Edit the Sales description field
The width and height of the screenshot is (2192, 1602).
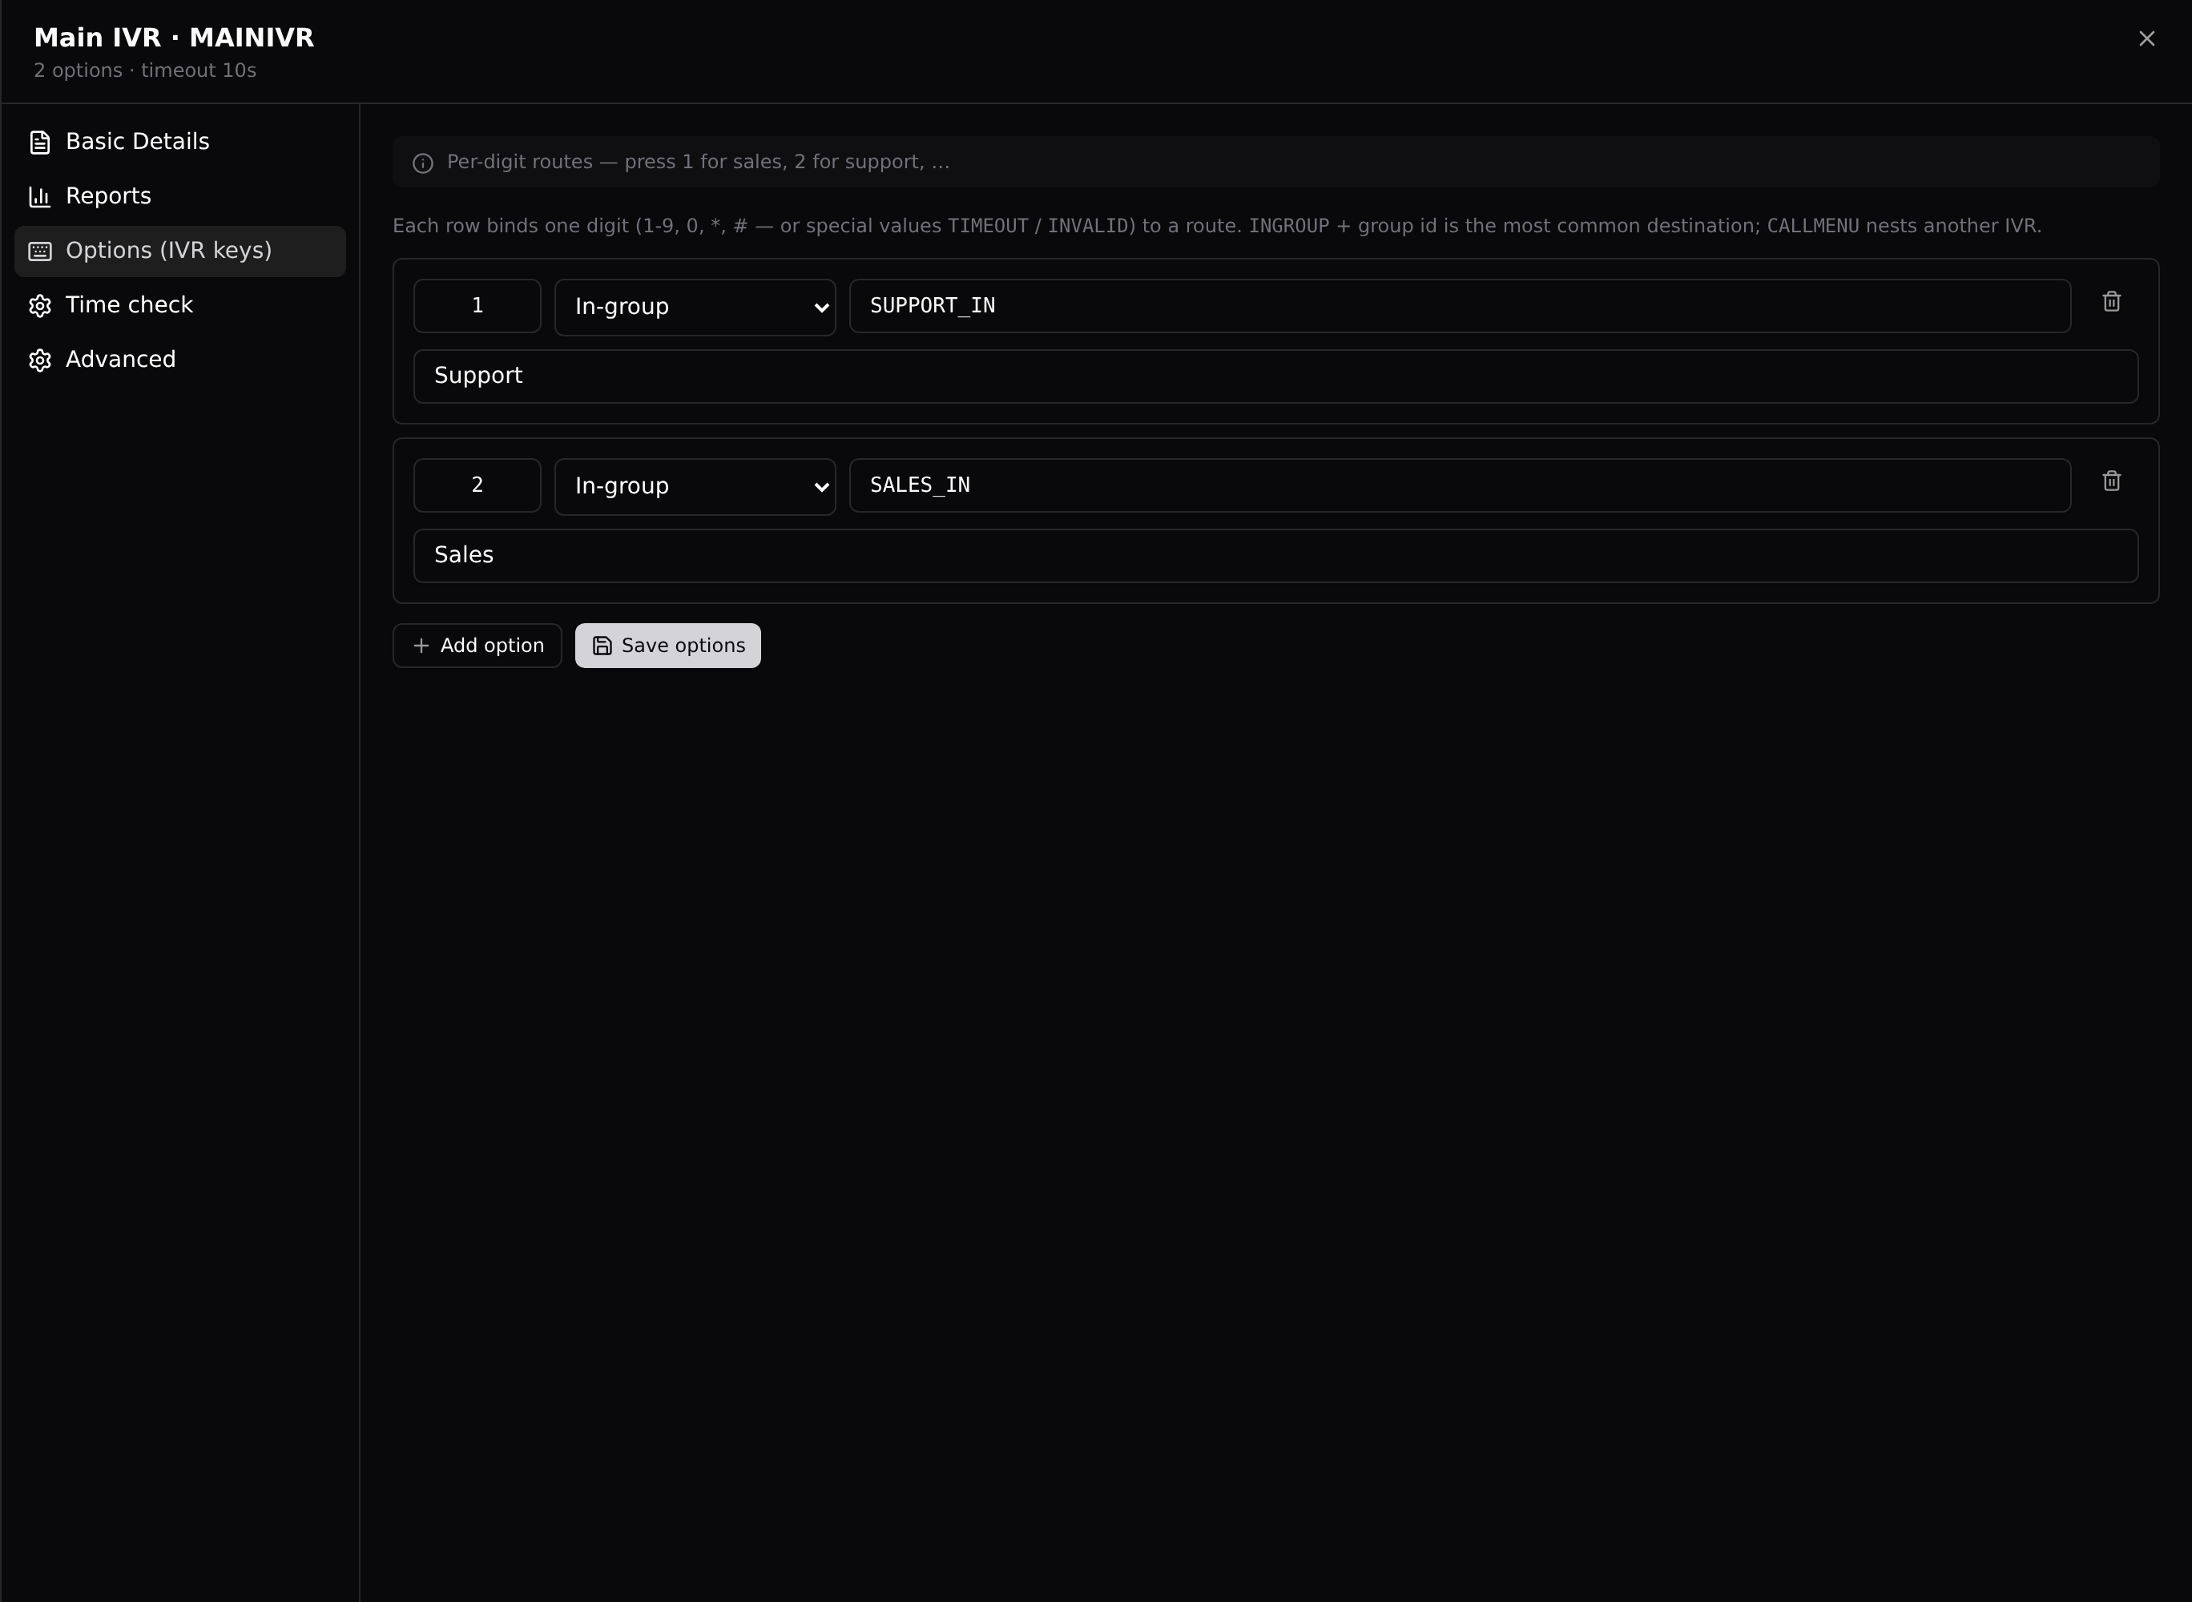click(1275, 556)
